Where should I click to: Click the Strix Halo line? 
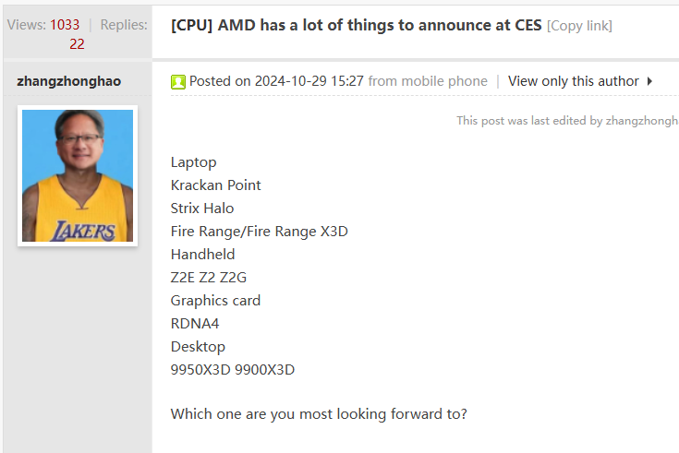point(202,209)
